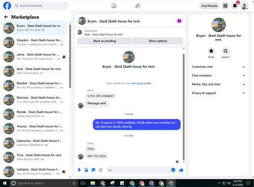Image resolution: width=254 pixels, height=187 pixels.
Task: Open Windows action center notifications icon
Action: pyautogui.click(x=248, y=183)
